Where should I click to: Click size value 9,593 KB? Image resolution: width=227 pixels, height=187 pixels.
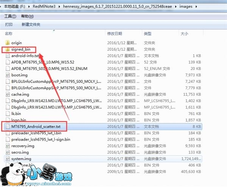pos(193,146)
